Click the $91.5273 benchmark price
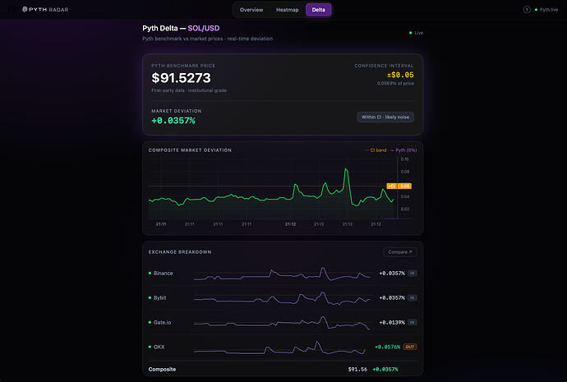 click(x=181, y=78)
